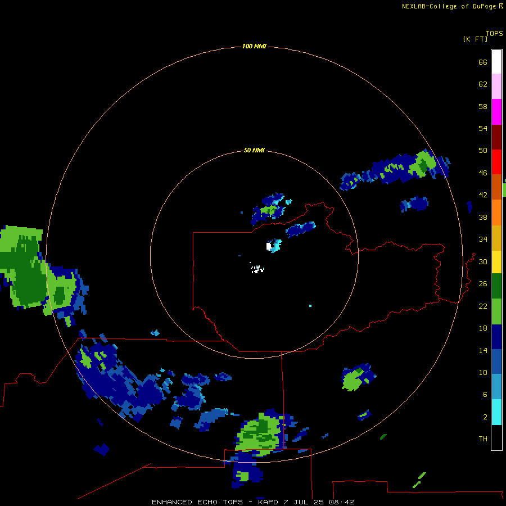Click the legend value 58
This screenshot has height=506, width=506.
click(x=483, y=106)
